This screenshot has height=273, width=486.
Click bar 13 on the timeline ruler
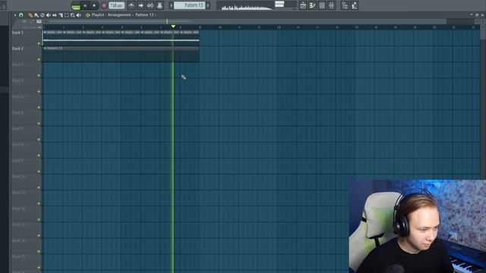pyautogui.click(x=279, y=27)
